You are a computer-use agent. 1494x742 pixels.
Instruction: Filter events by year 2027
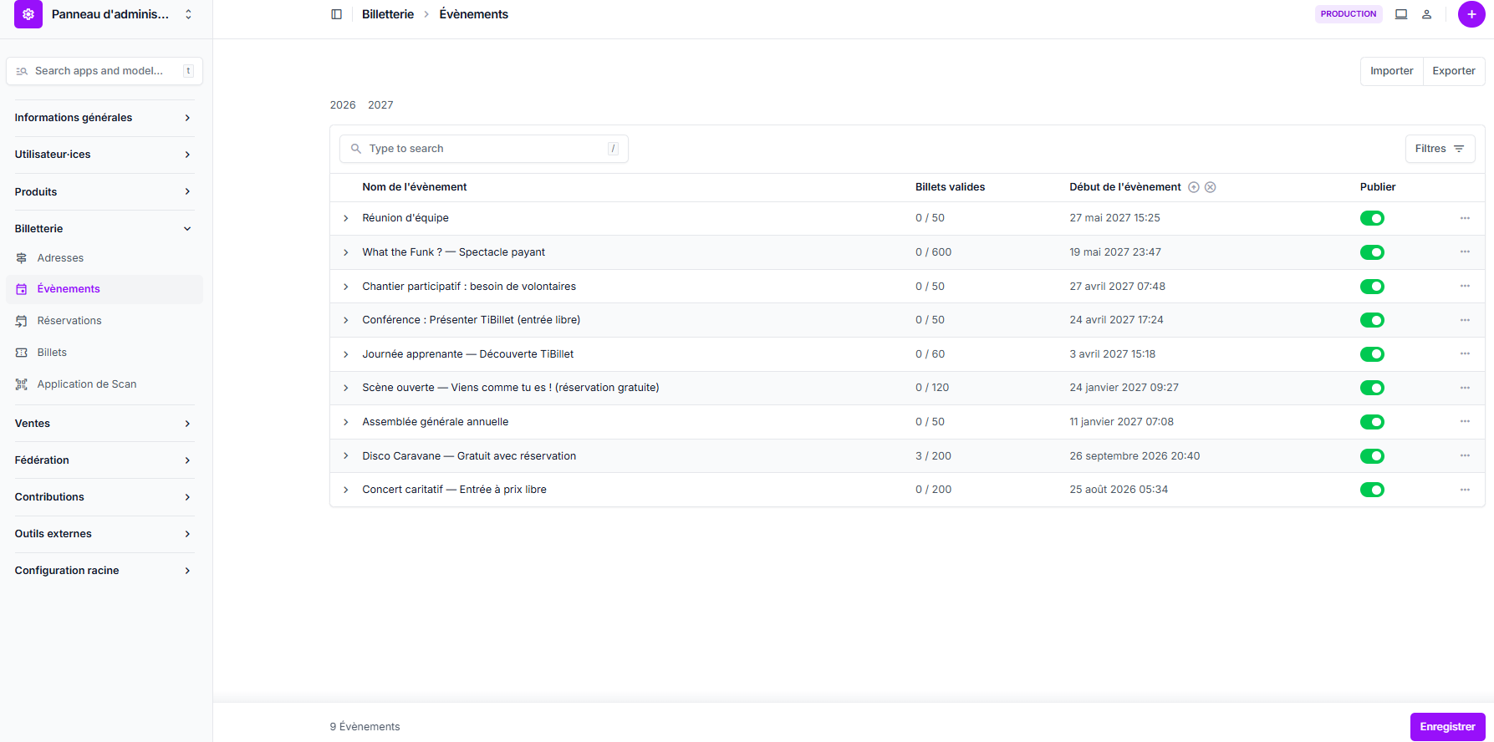click(x=380, y=105)
